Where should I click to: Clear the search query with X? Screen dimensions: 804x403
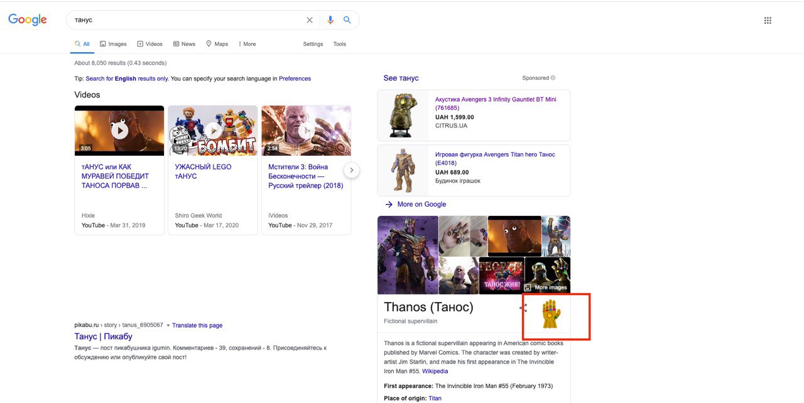tap(310, 20)
